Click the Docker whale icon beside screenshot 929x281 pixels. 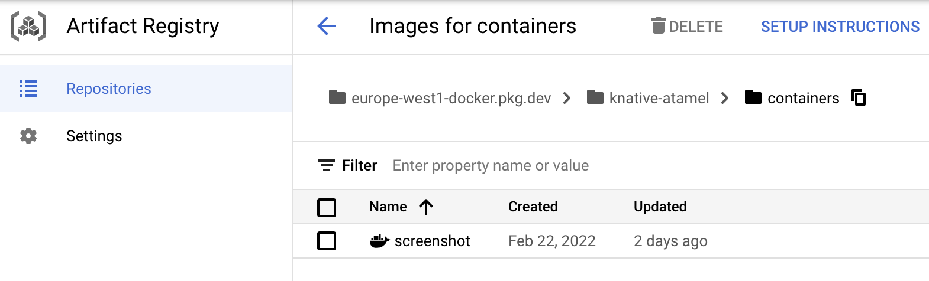[x=379, y=241]
